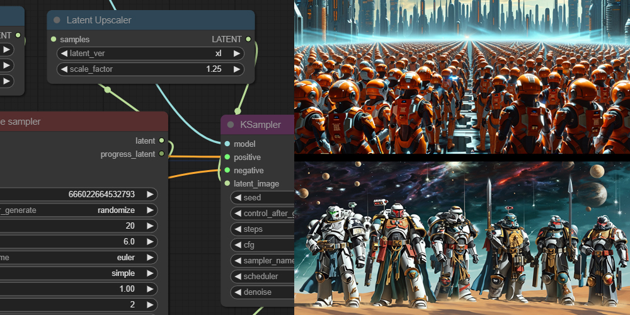
Task: Click the 1.00 value field
Action: [78, 289]
